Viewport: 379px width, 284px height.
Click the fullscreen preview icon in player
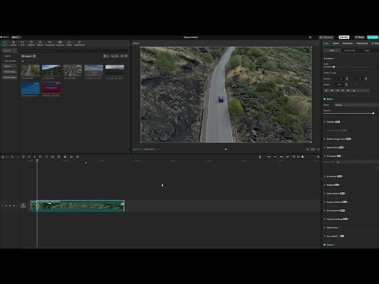[x=319, y=150]
